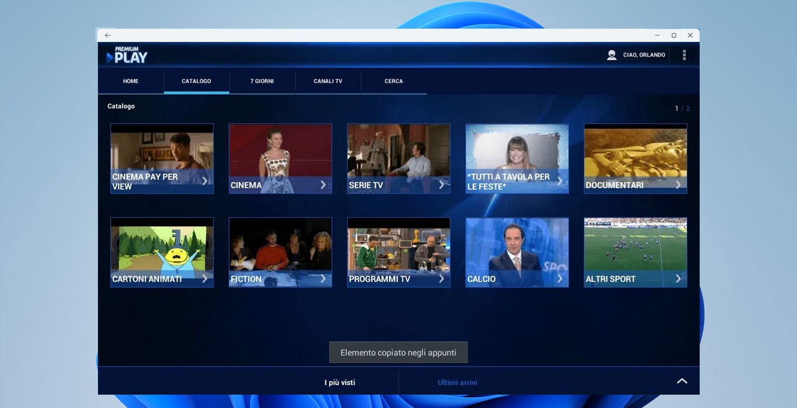Screen dimensions: 797x408
Task: Click the arrow on Documentari tile
Action: 678,185
